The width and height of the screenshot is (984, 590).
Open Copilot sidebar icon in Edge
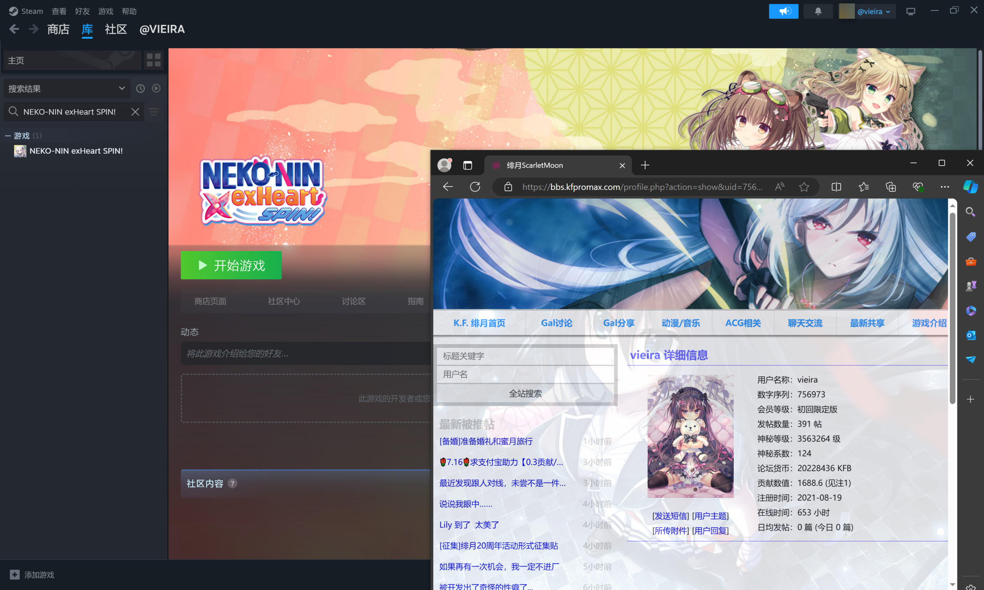[x=970, y=187]
